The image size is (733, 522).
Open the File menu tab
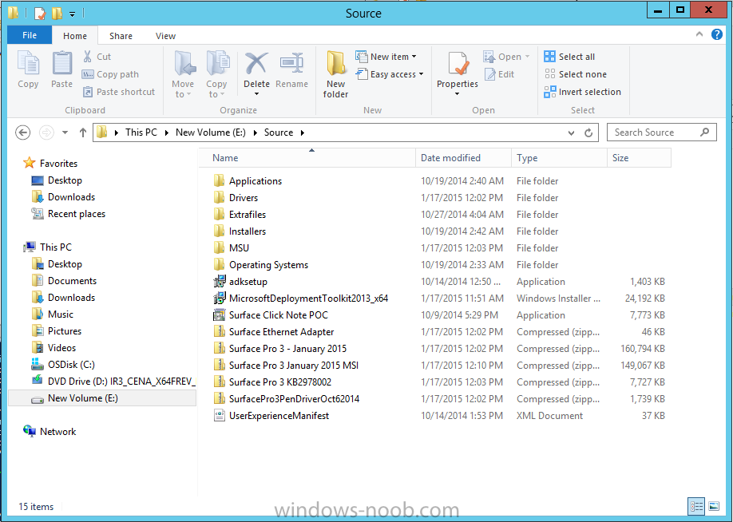(x=30, y=35)
